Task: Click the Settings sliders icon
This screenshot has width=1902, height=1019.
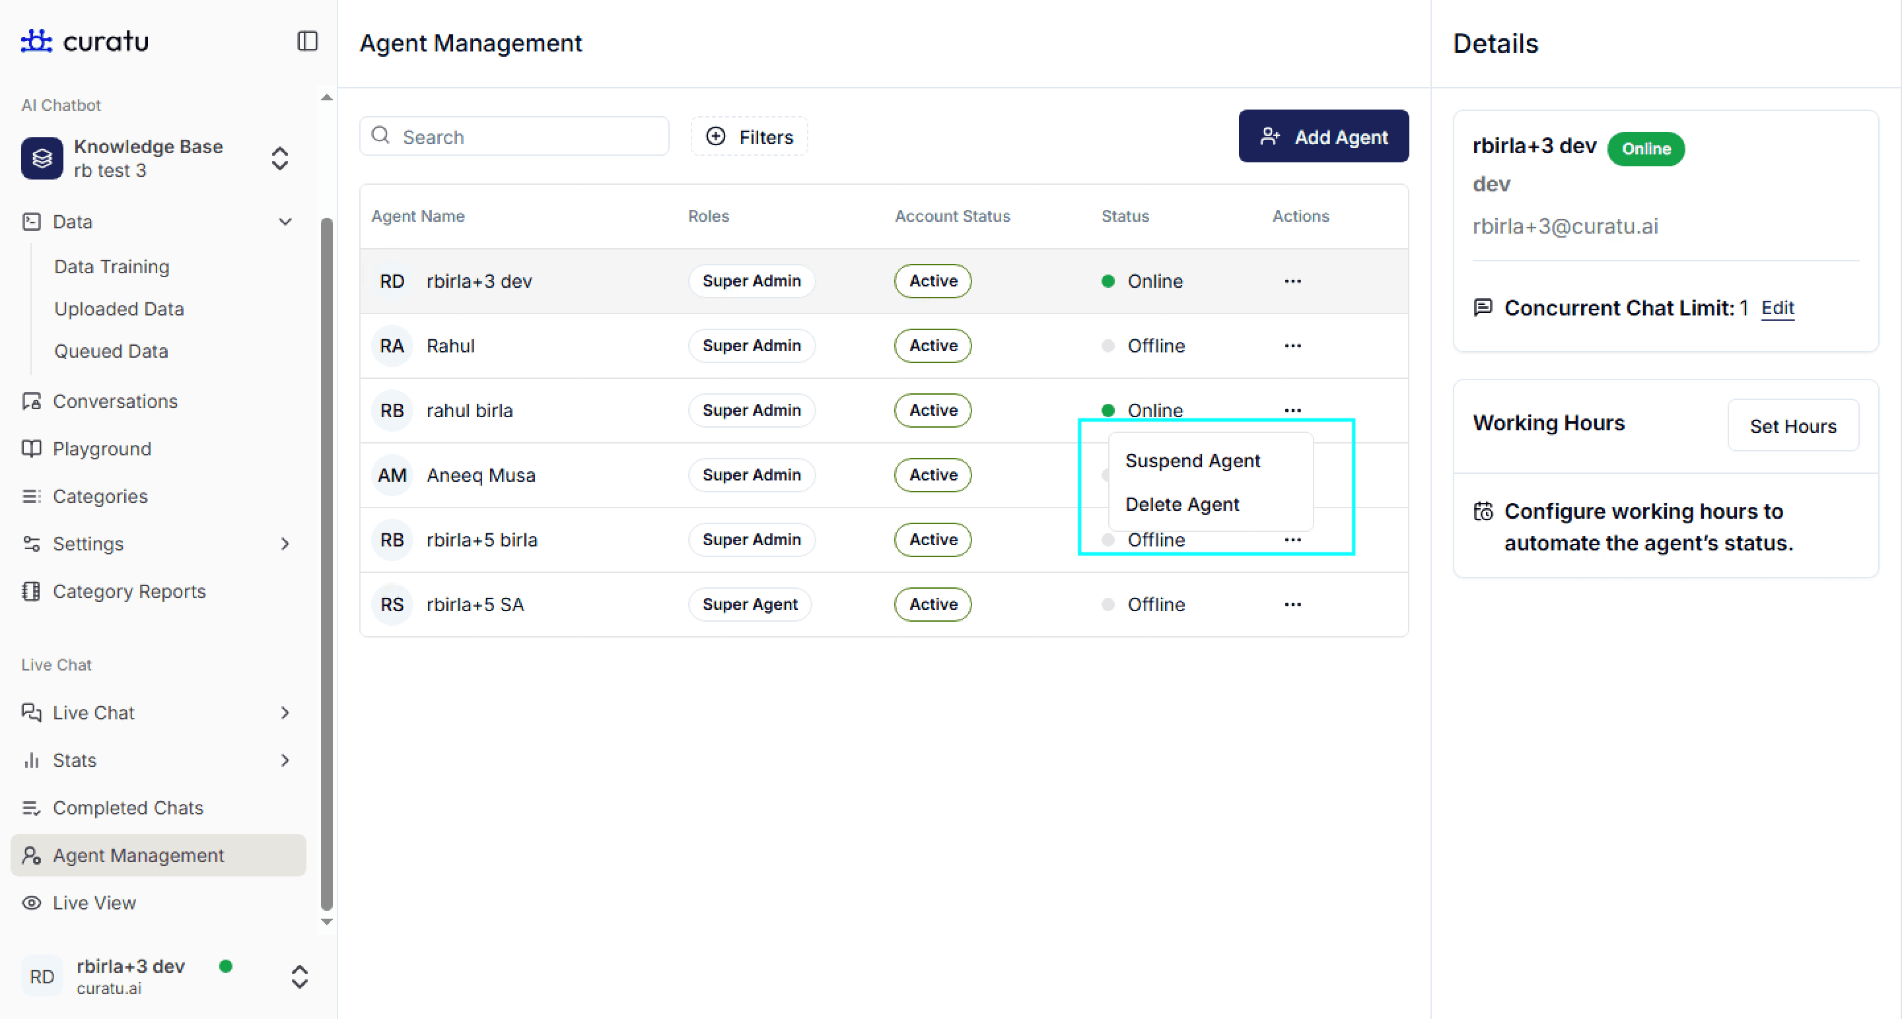Action: (32, 543)
